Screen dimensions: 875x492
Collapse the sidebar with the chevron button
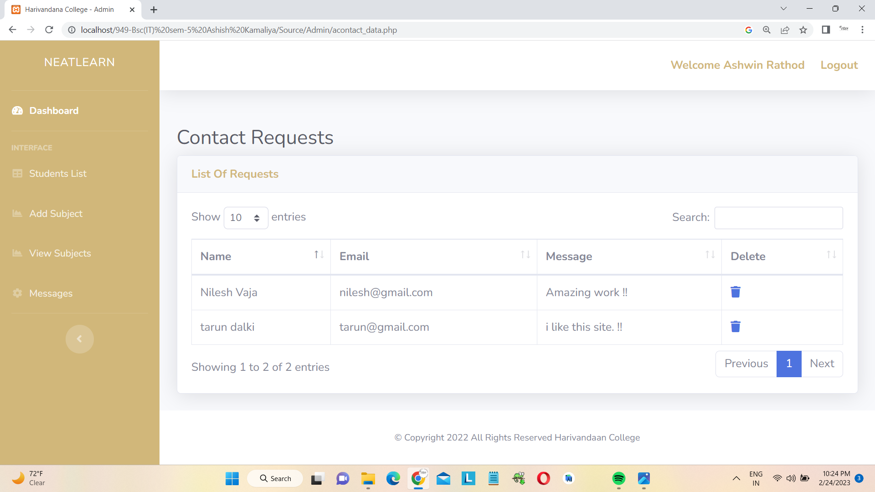click(80, 339)
